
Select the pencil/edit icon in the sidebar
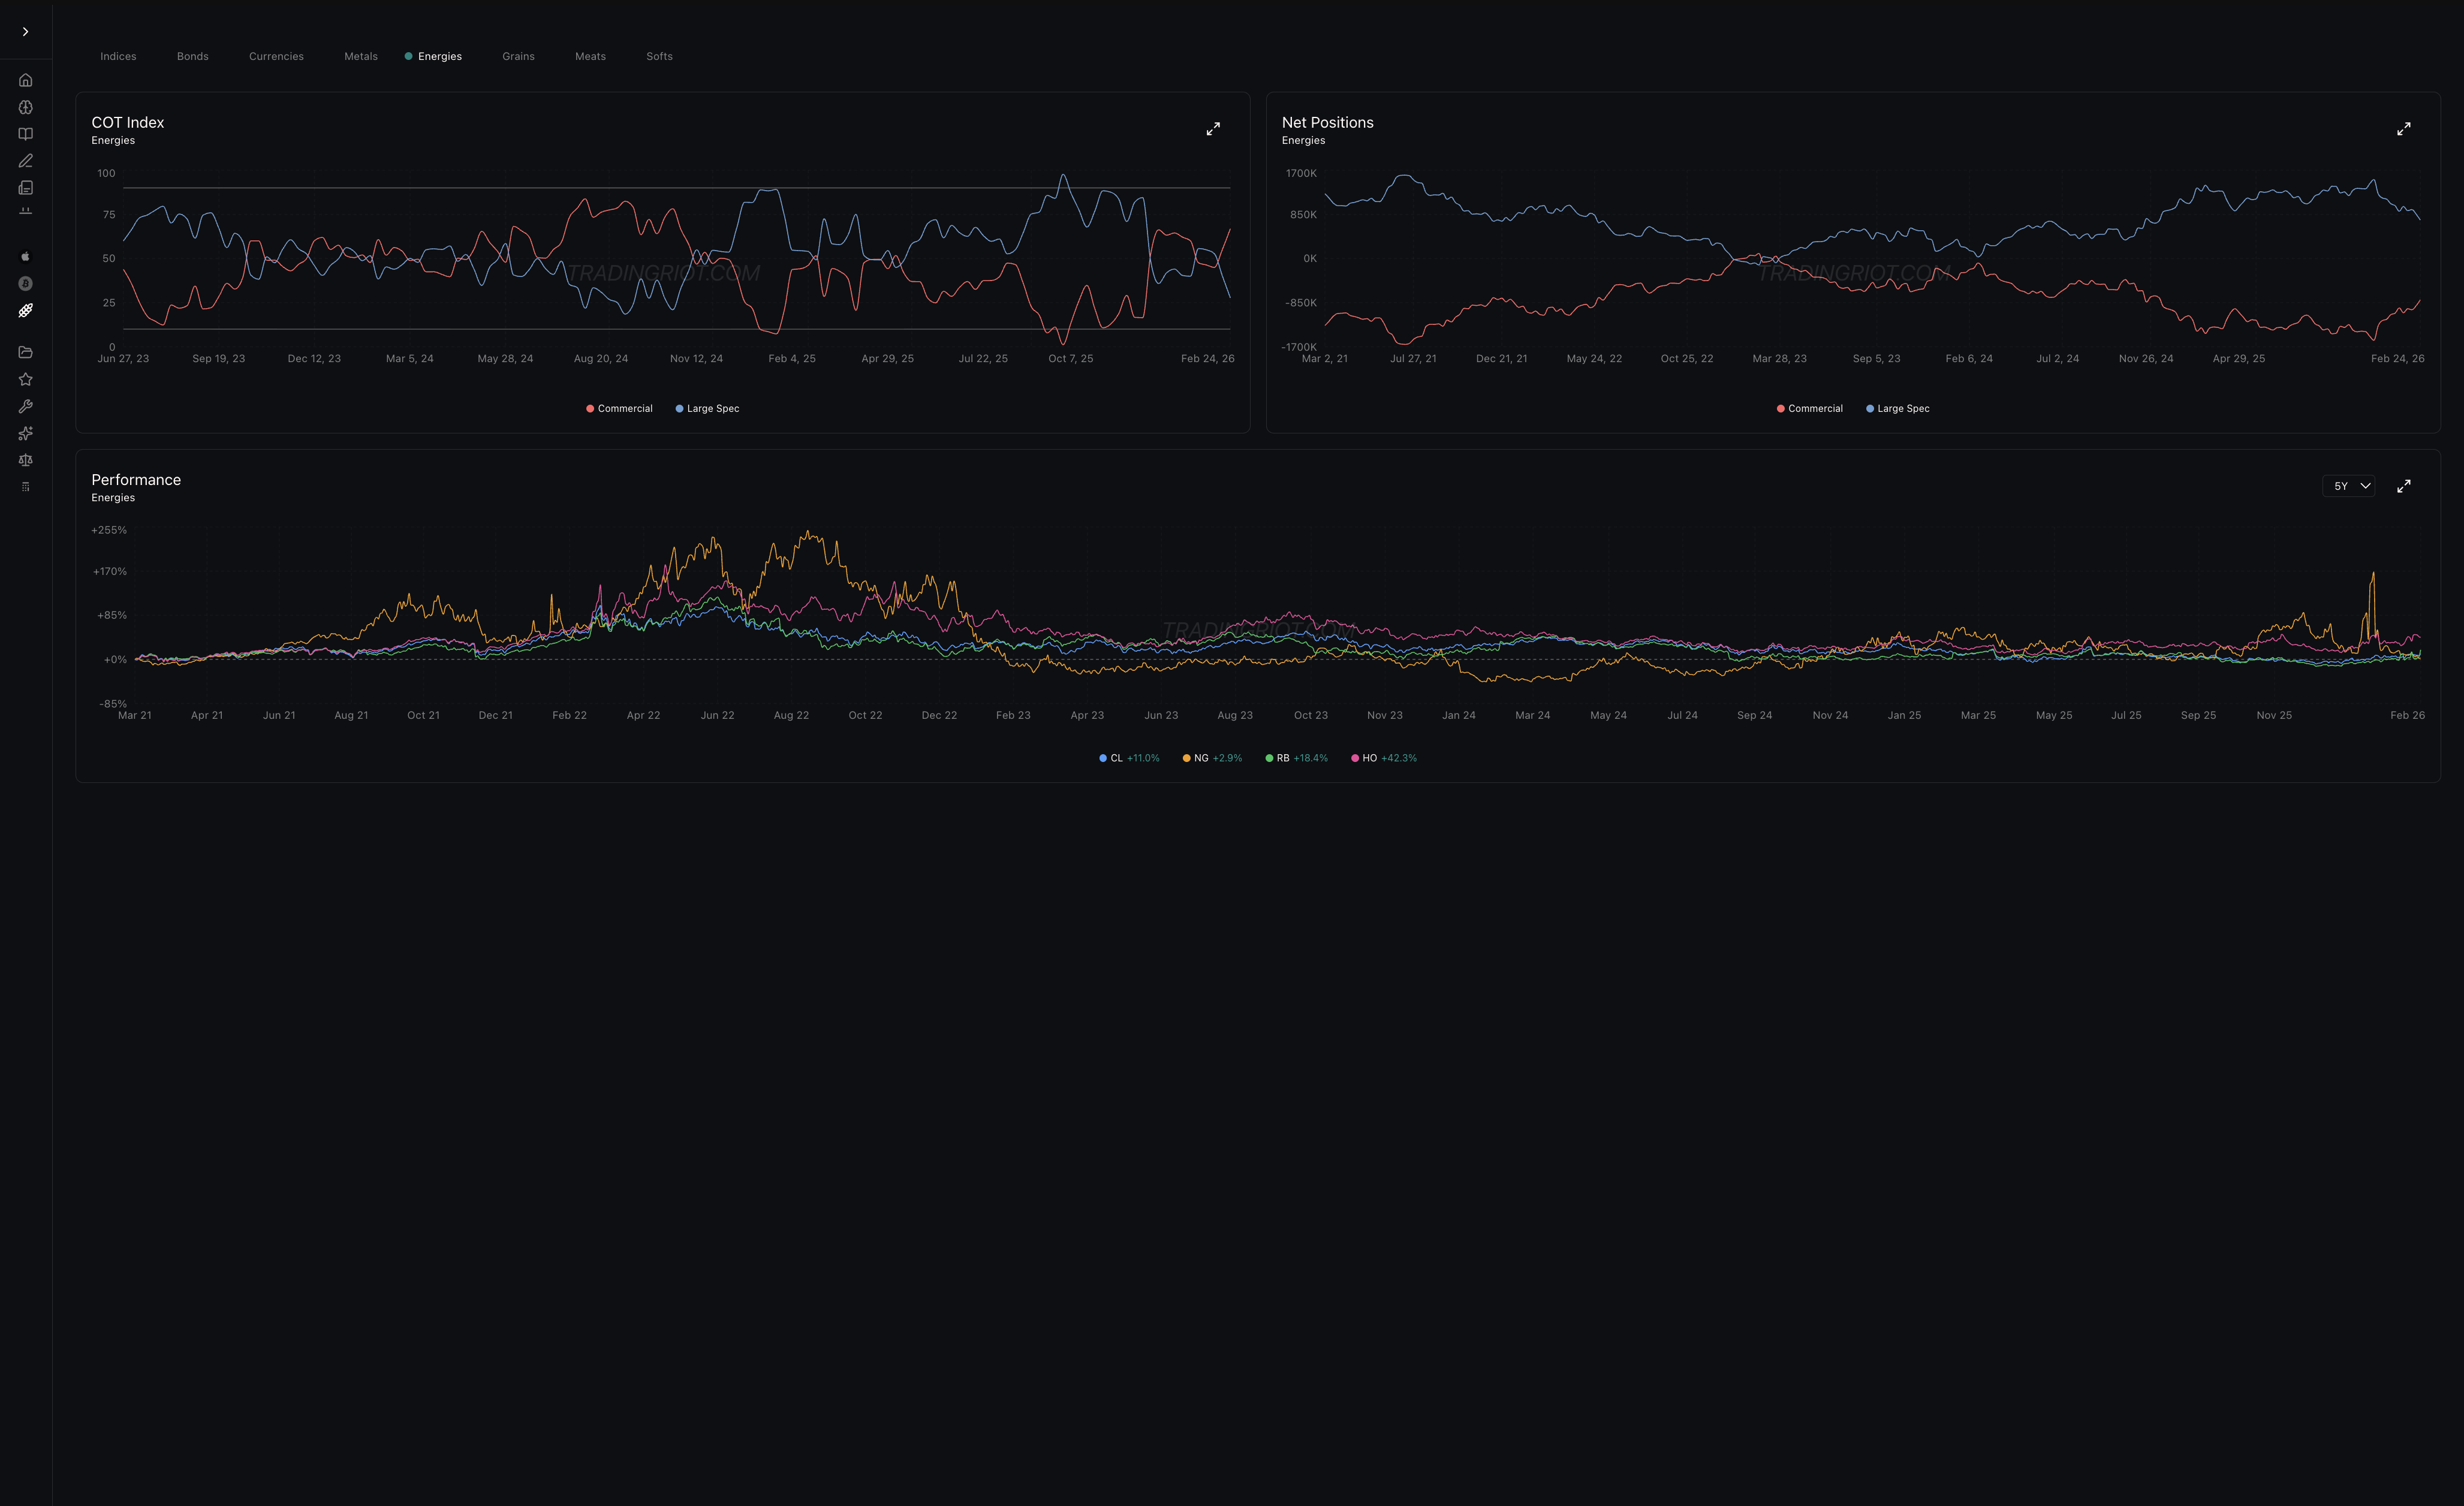click(x=25, y=160)
